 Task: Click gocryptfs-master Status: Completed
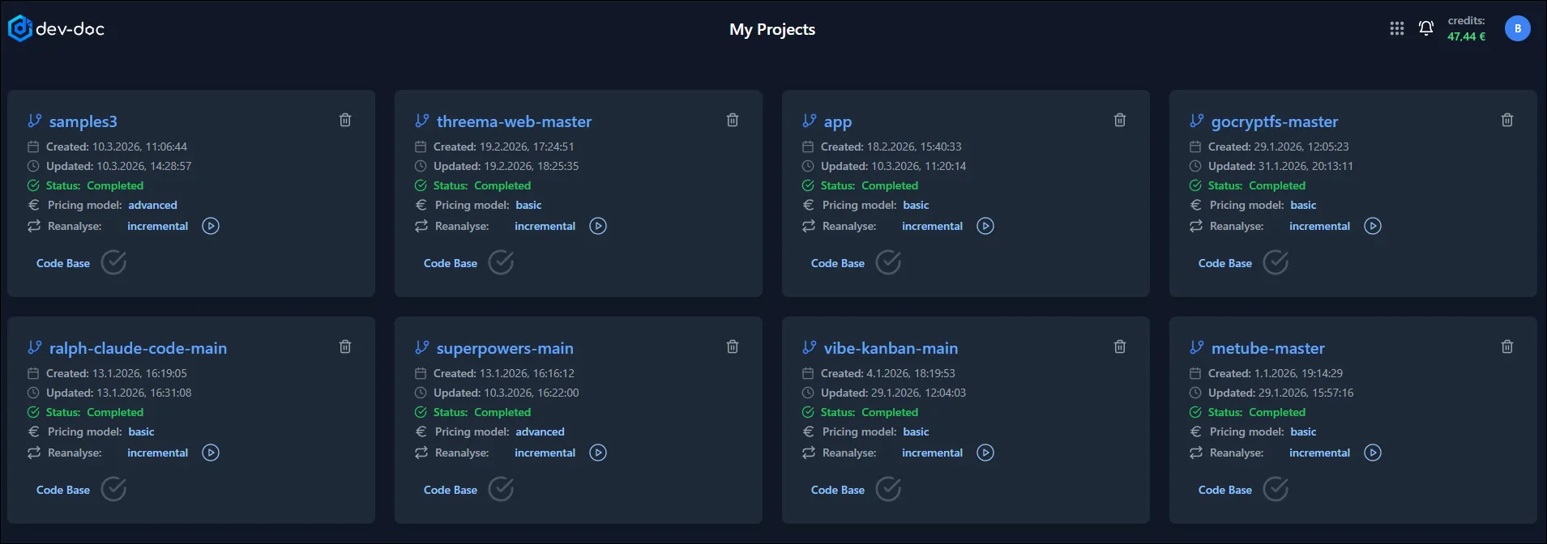tap(1256, 185)
